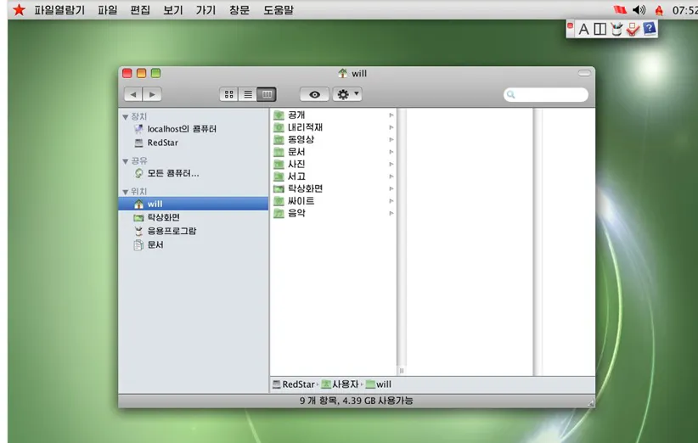Viewport: 698px width, 443px height.
Task: Switch to list view mode
Action: pos(248,95)
